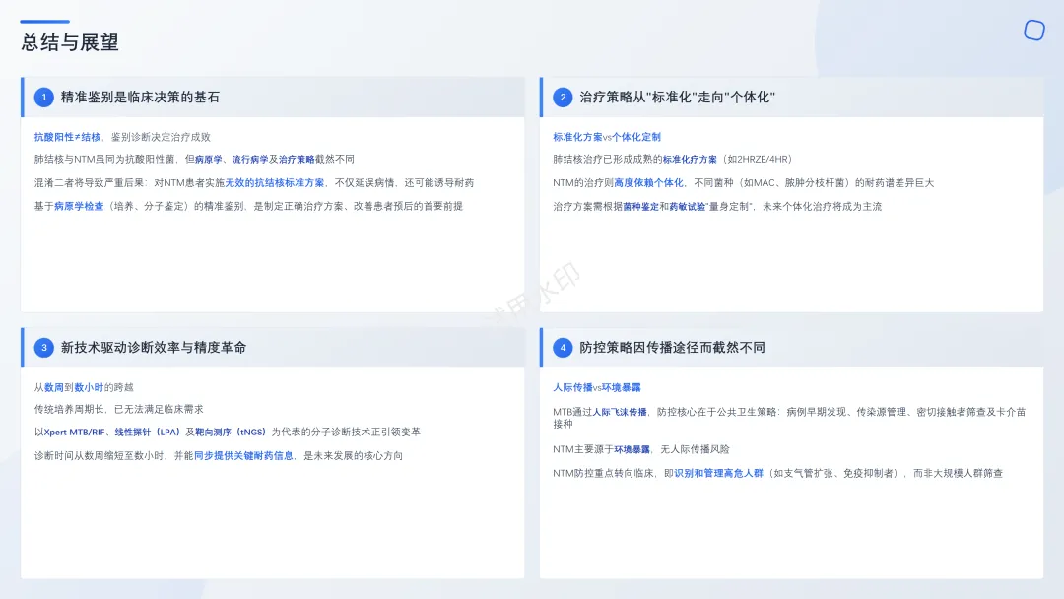Click blue phrase 无效的抗结核标准方案
1064x599 pixels.
(275, 182)
